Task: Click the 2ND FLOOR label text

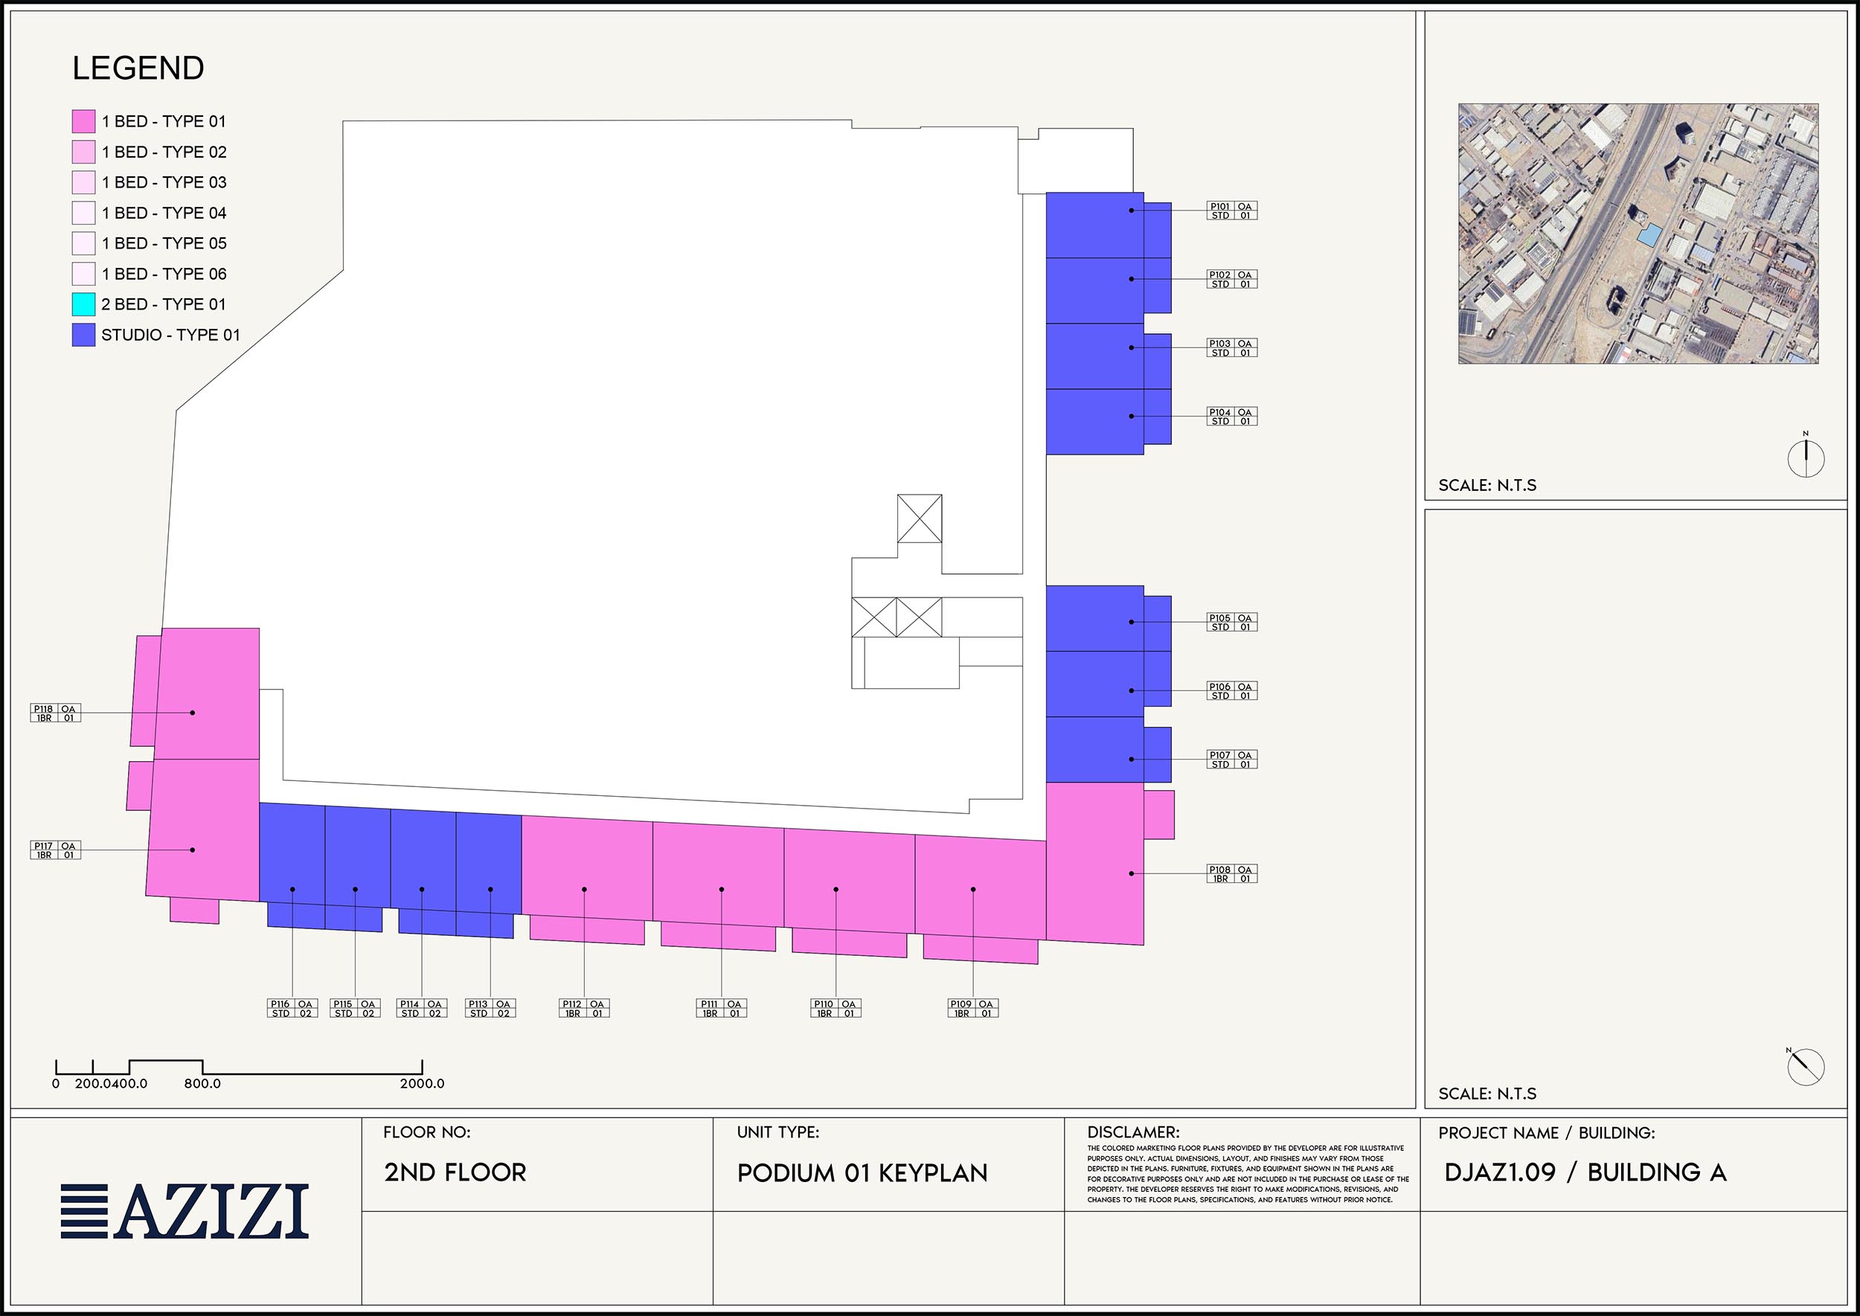Action: click(x=455, y=1172)
